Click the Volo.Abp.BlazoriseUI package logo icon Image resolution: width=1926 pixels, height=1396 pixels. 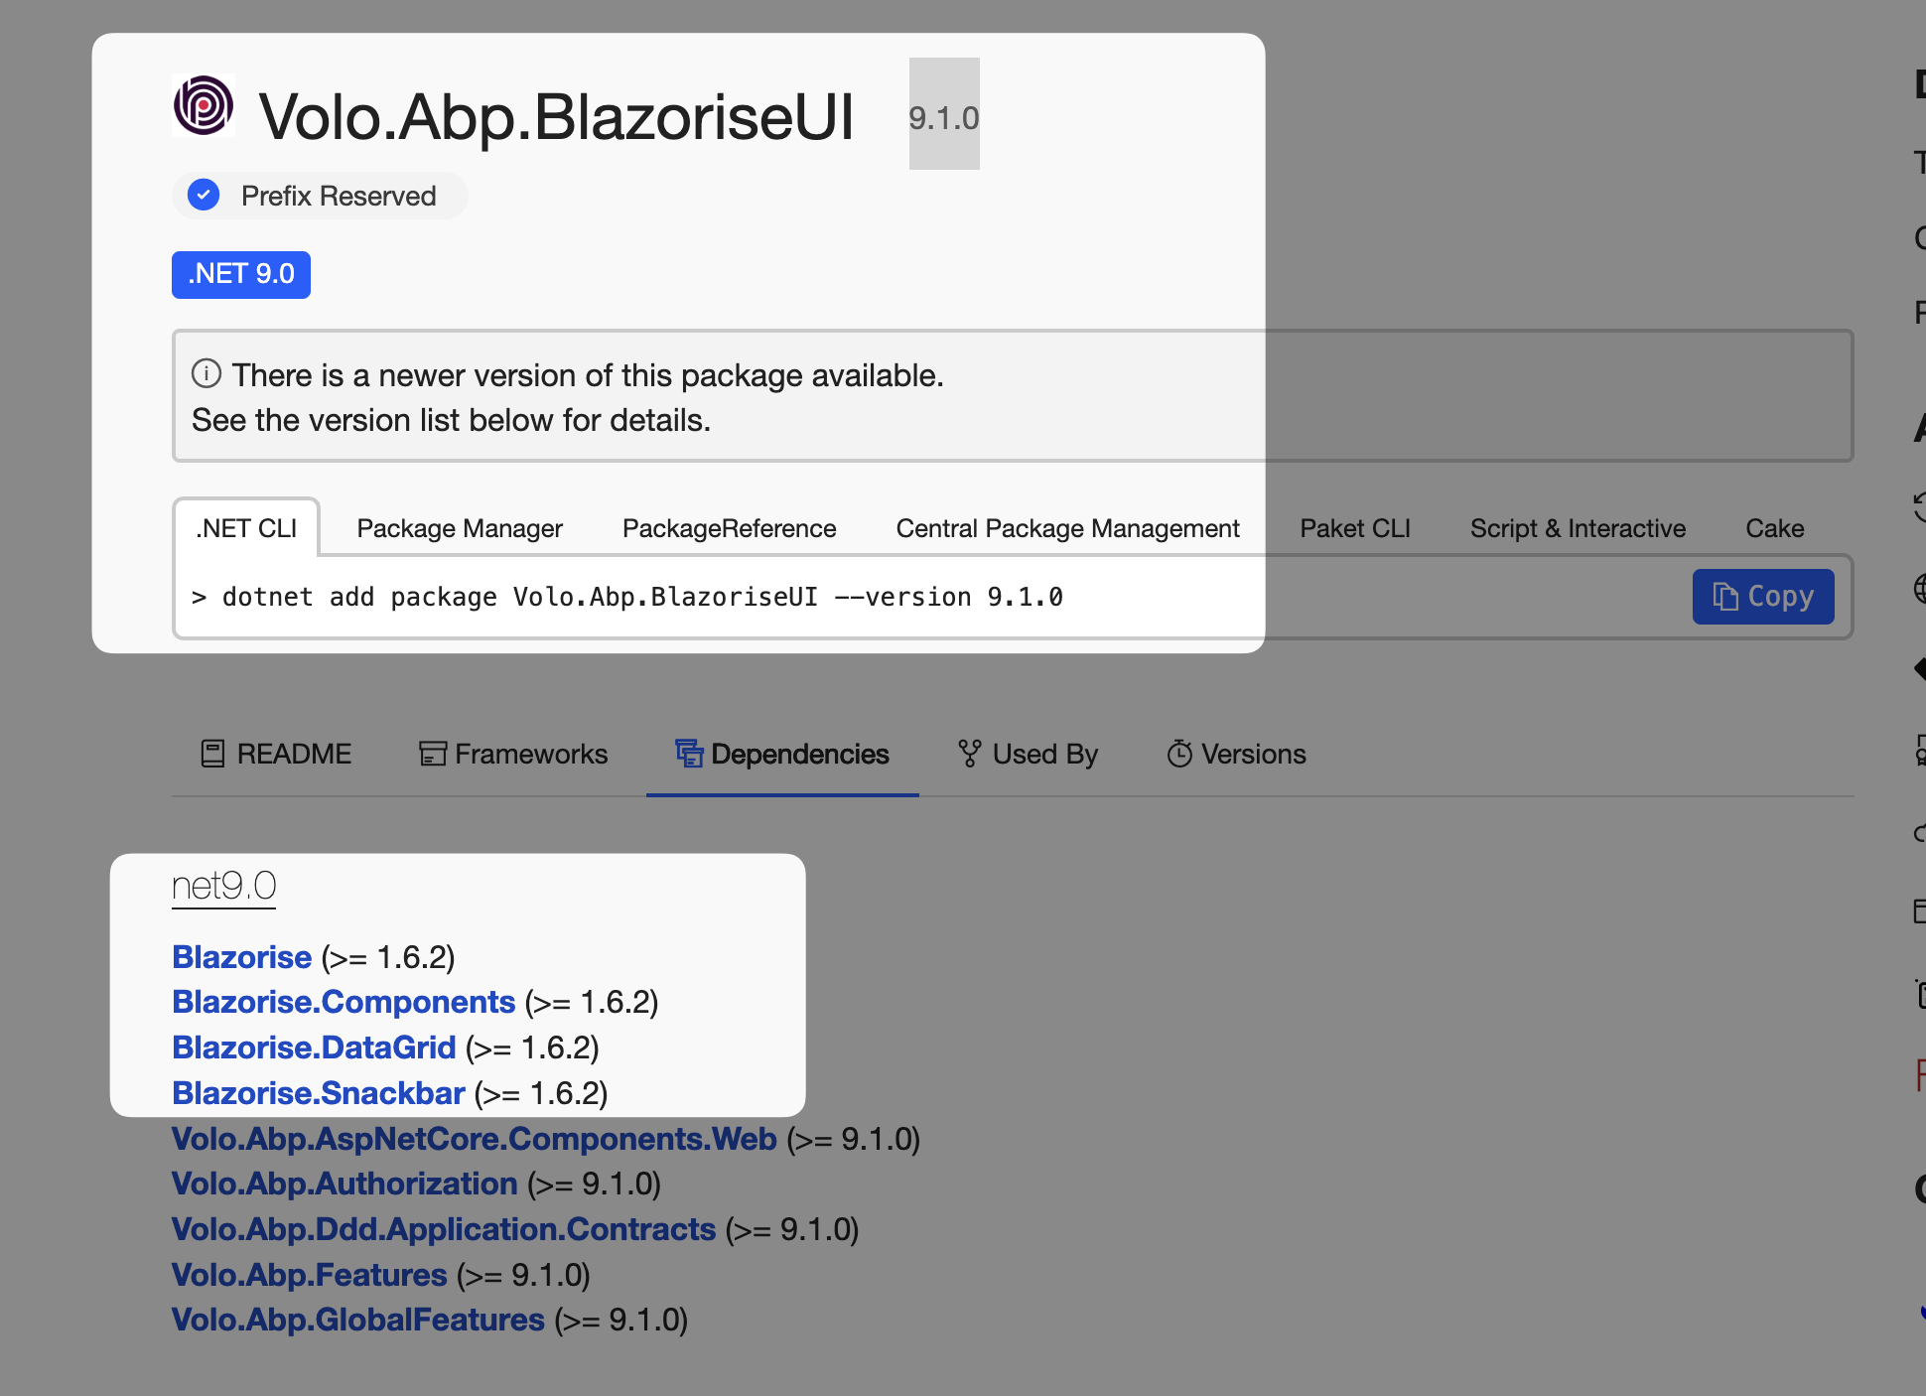(x=204, y=105)
